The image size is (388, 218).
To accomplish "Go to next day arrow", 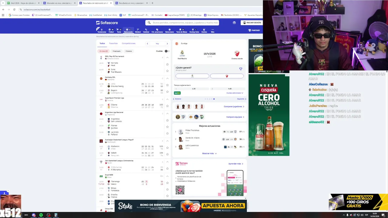I will [167, 44].
